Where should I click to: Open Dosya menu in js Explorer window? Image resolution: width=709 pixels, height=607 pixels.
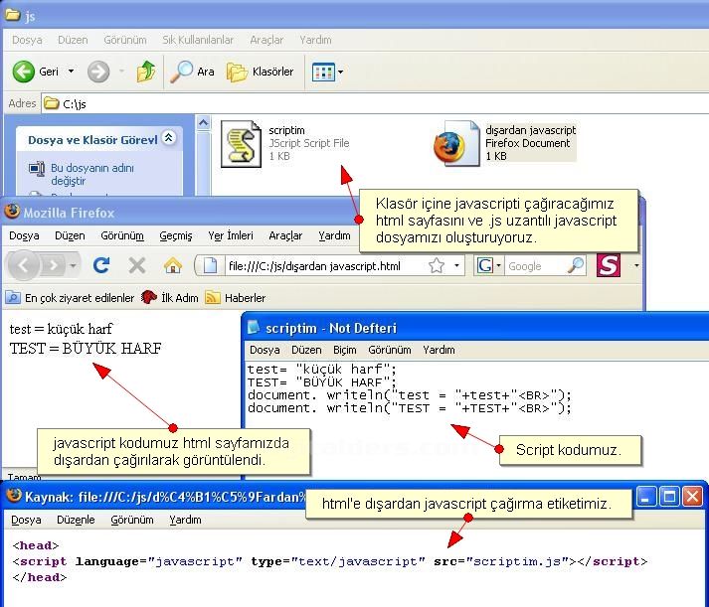[x=27, y=40]
